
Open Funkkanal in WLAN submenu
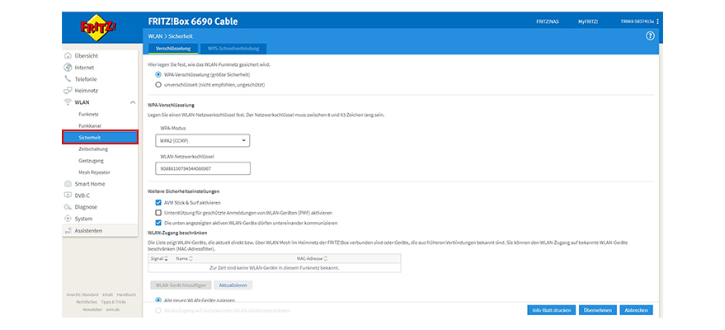tap(90, 125)
